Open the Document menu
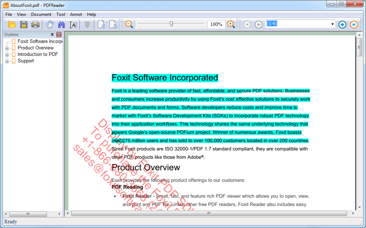 [x=41, y=14]
